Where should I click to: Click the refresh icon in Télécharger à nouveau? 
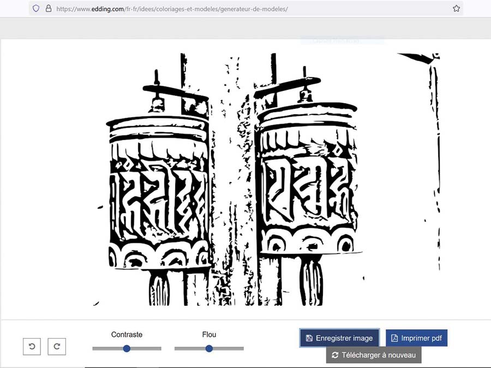[x=335, y=355]
